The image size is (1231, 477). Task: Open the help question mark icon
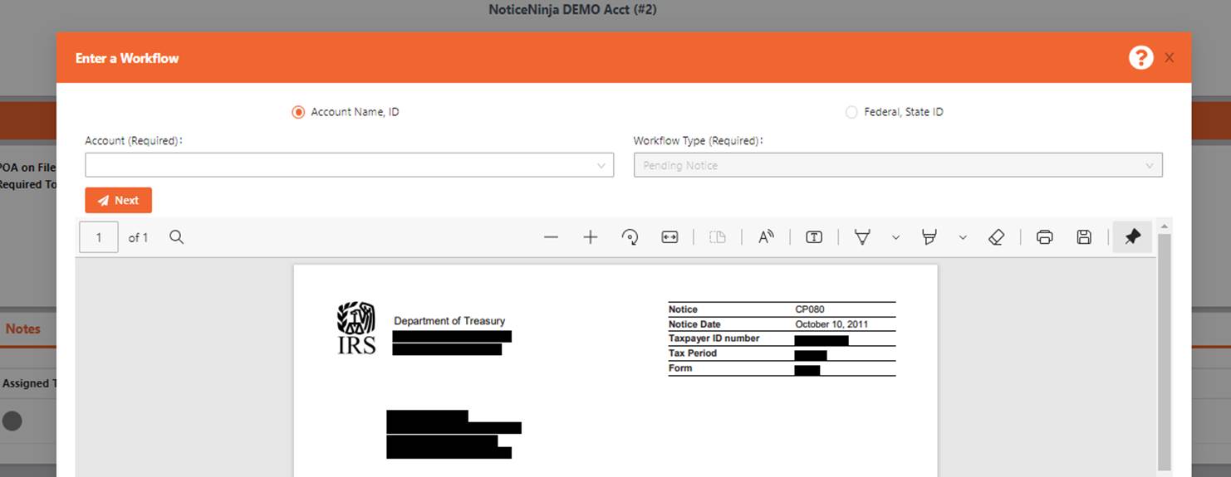(x=1140, y=57)
